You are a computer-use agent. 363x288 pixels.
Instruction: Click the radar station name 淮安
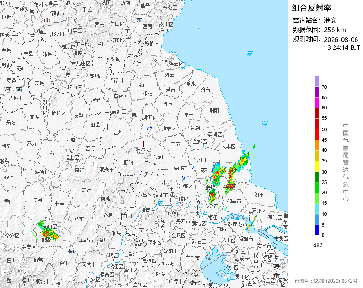pyautogui.click(x=330, y=20)
